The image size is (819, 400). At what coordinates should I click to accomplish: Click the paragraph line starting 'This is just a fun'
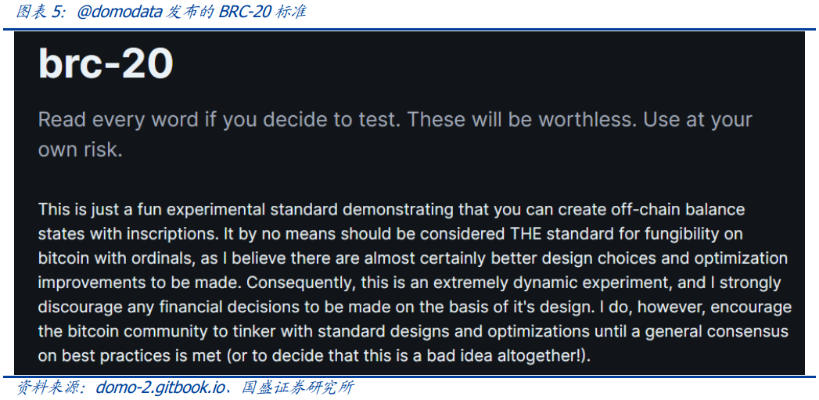tap(391, 209)
